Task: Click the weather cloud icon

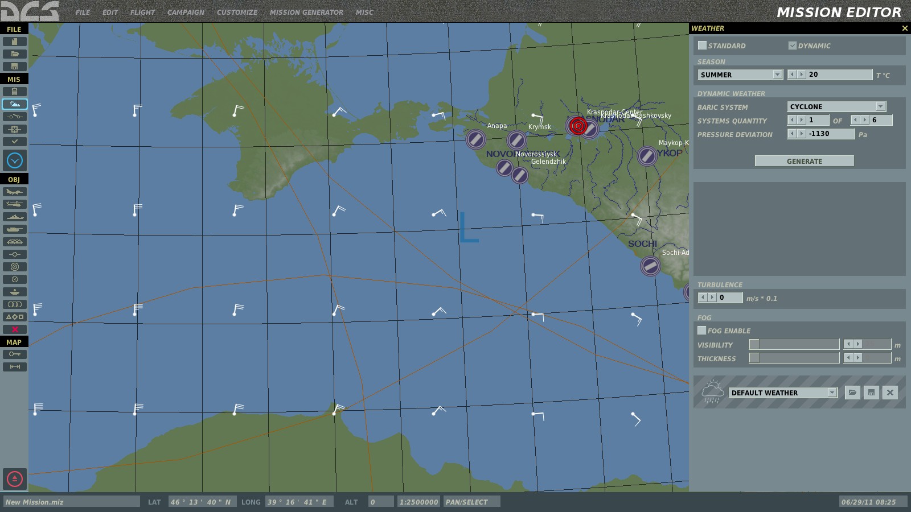Action: [15, 104]
